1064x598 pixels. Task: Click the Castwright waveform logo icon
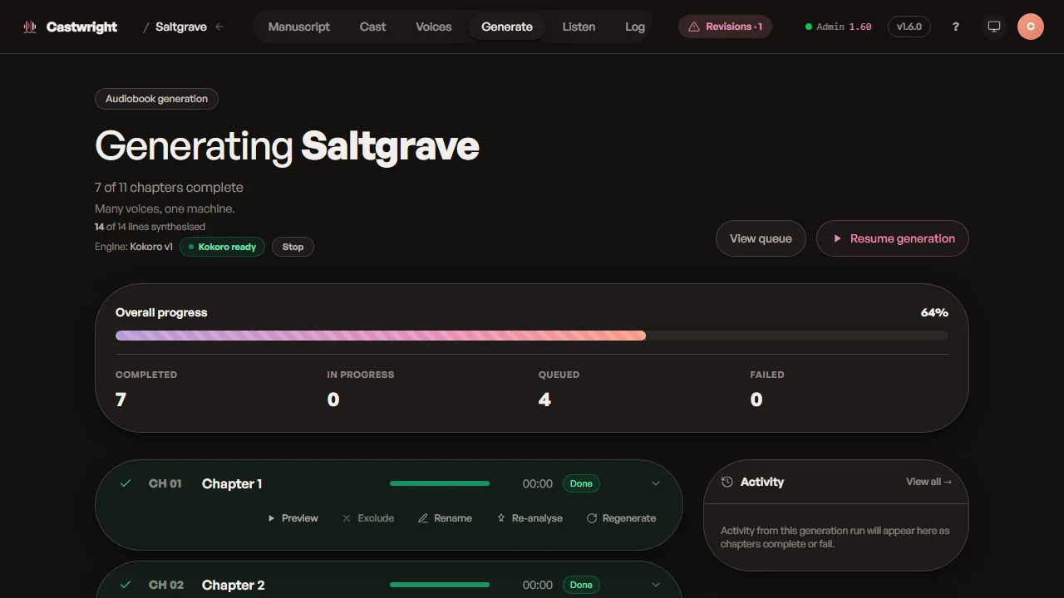pos(30,27)
